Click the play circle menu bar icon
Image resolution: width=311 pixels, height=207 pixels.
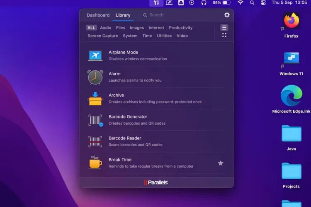192,3
